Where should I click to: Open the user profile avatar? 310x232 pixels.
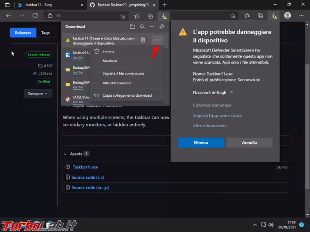click(288, 15)
